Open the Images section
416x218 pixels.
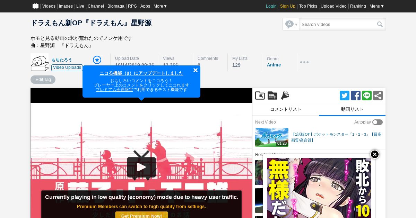coord(66,6)
